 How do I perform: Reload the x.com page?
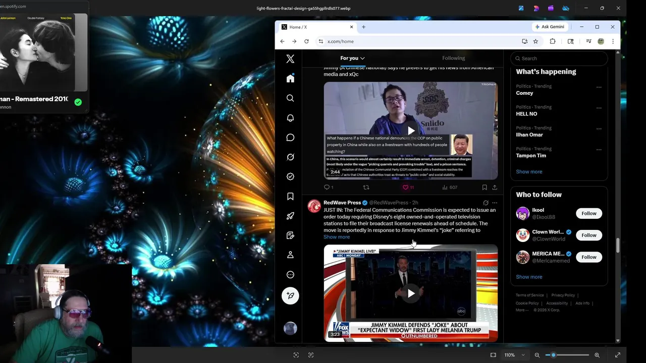[x=306, y=41]
